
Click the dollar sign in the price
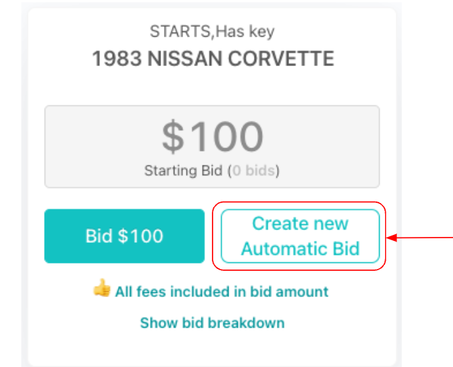(173, 137)
